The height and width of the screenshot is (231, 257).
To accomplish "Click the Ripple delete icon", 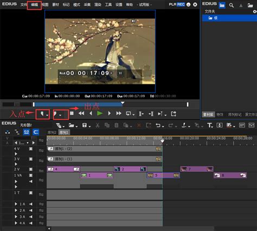I will 149,125.
